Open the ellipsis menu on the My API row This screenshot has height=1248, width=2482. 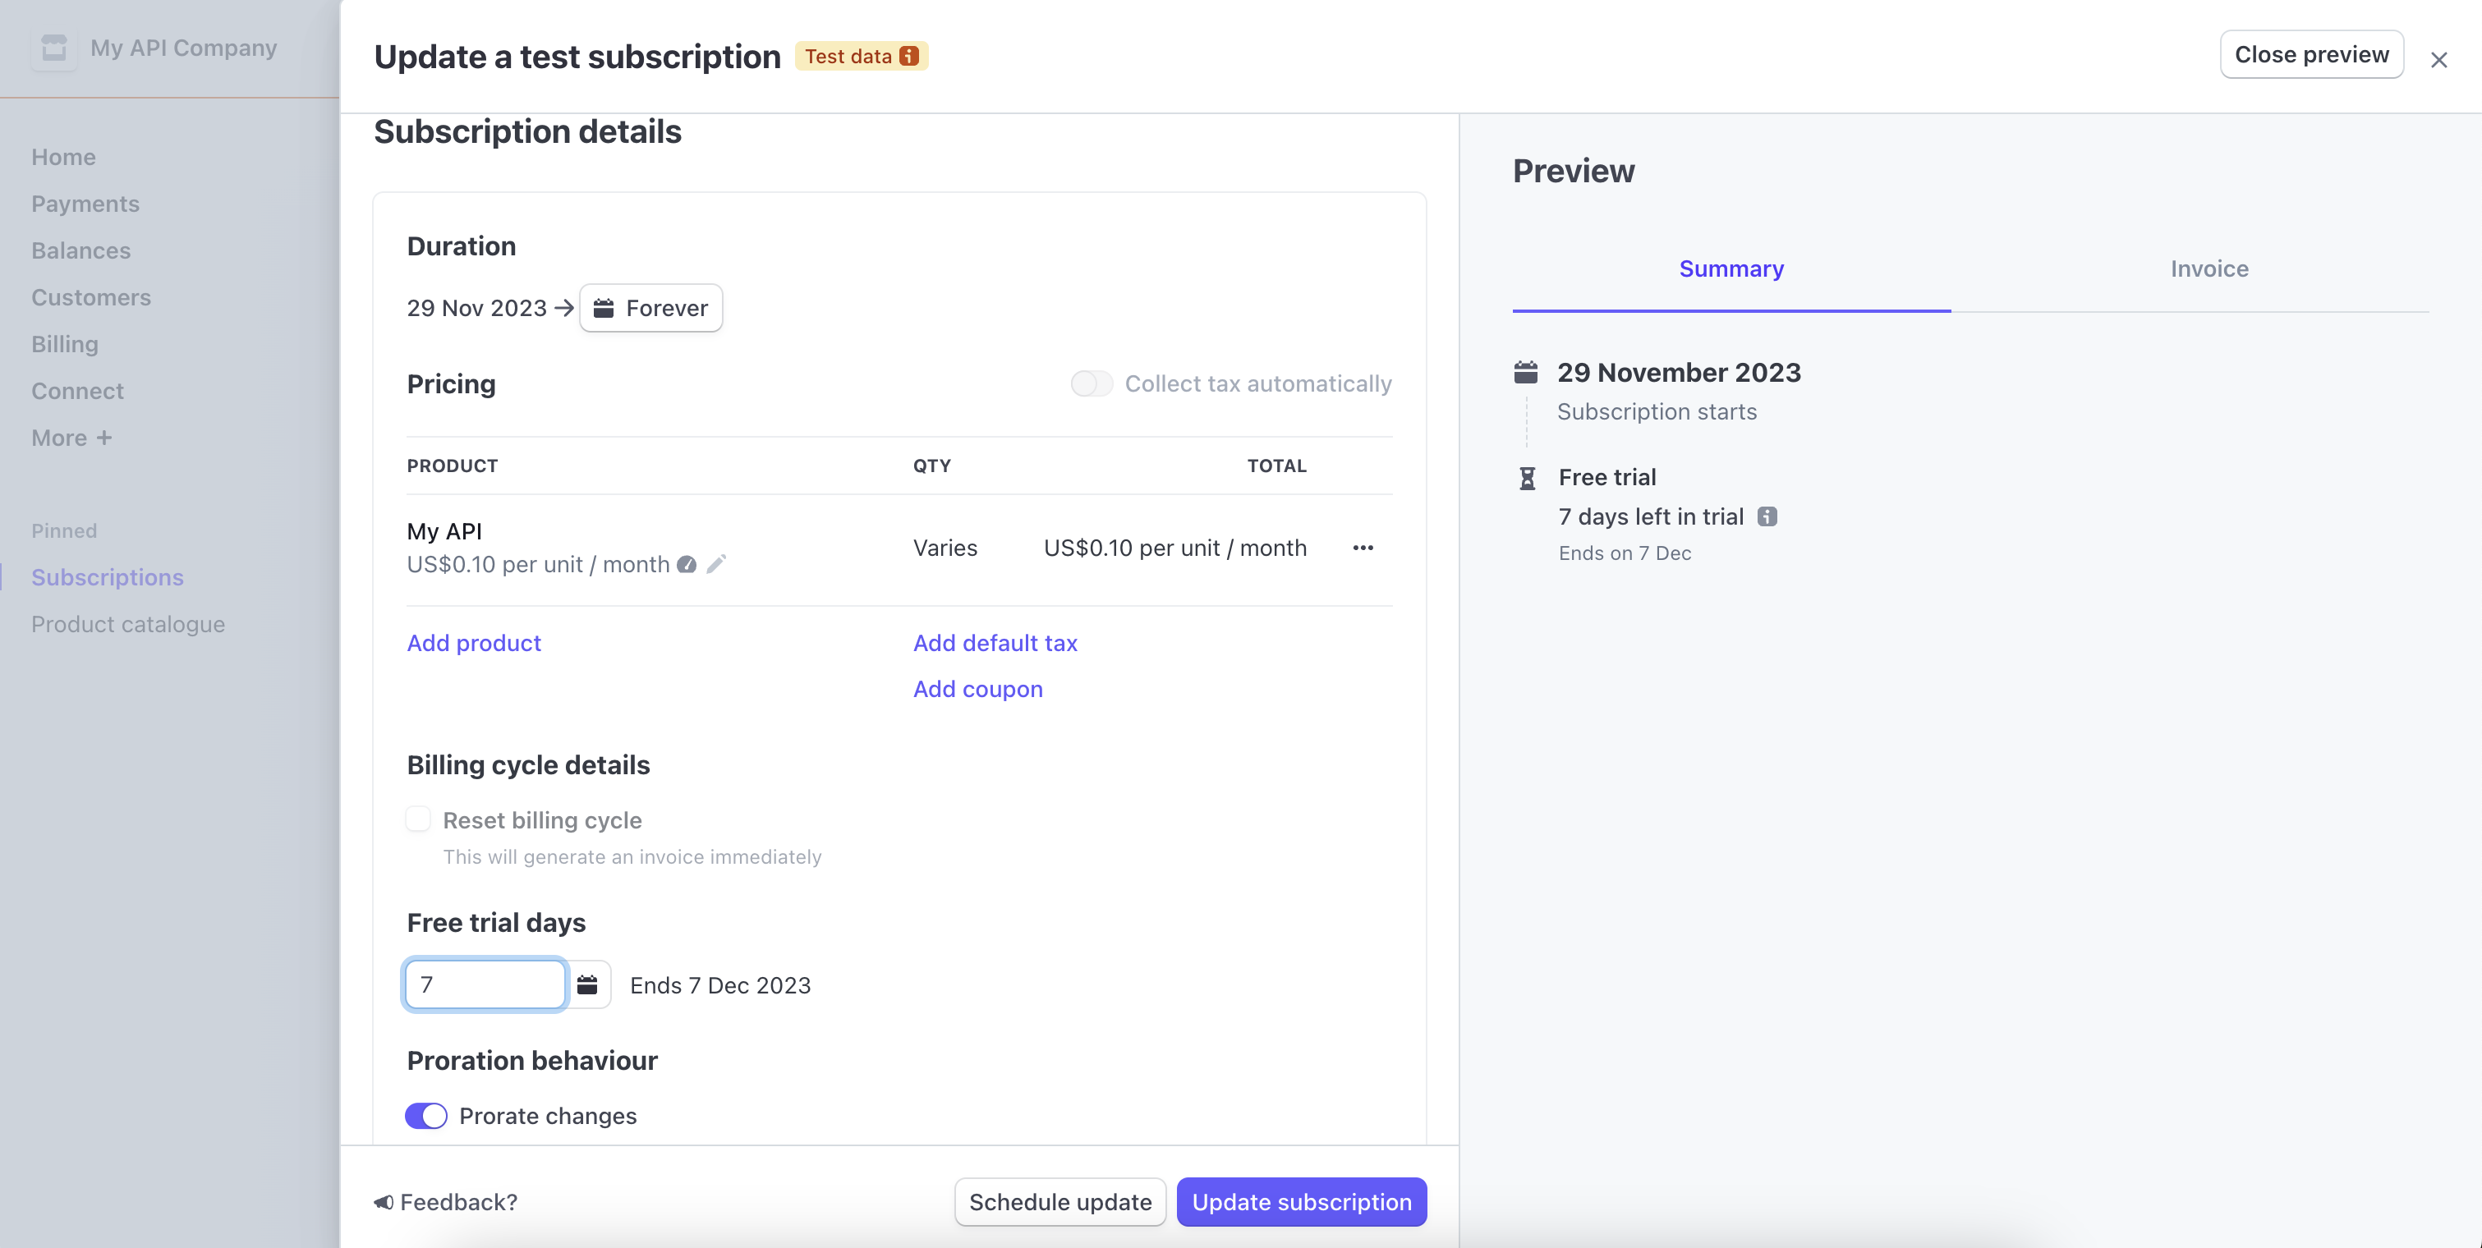coord(1363,548)
